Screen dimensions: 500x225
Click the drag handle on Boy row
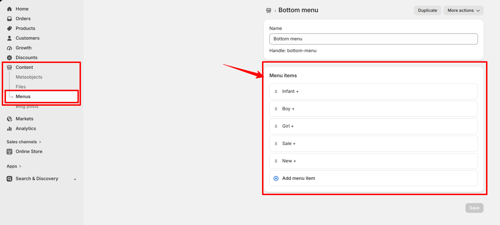pyautogui.click(x=276, y=109)
